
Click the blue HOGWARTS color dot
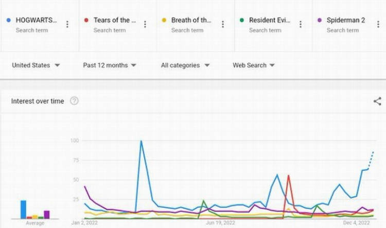(x=9, y=20)
